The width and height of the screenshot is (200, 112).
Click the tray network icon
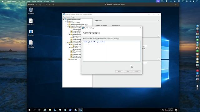click(x=163, y=110)
